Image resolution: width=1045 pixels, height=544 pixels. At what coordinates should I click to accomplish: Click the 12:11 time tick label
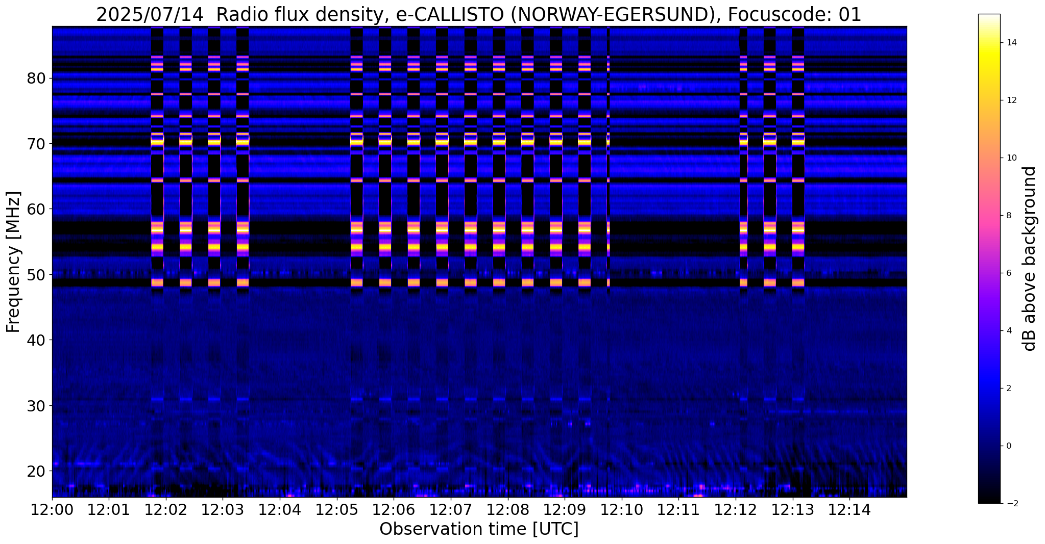tap(679, 509)
